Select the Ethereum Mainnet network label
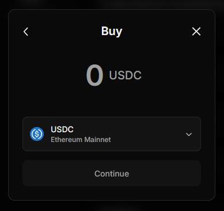The width and height of the screenshot is (224, 211). pyautogui.click(x=81, y=140)
